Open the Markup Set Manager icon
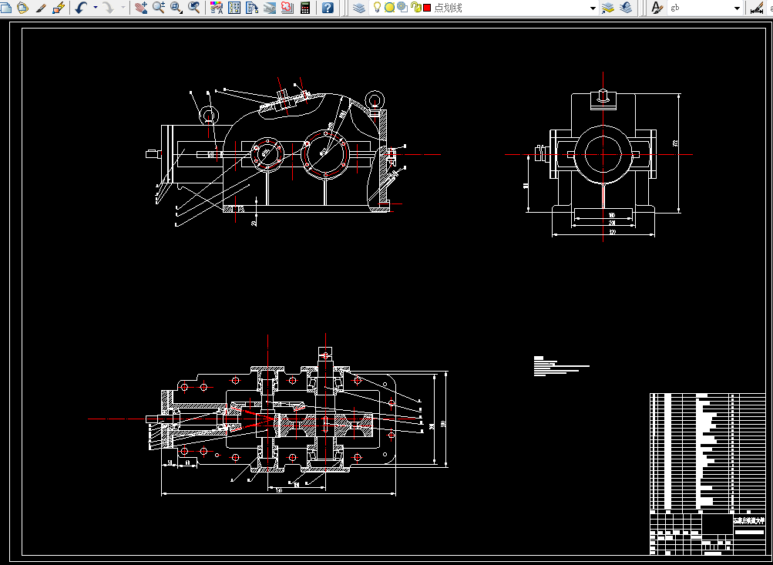This screenshot has width=773, height=565. [x=287, y=8]
